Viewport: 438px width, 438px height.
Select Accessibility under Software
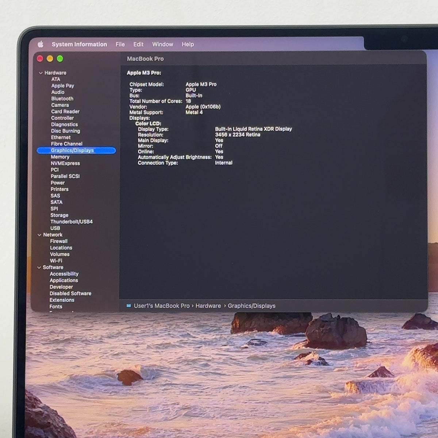pyautogui.click(x=64, y=274)
